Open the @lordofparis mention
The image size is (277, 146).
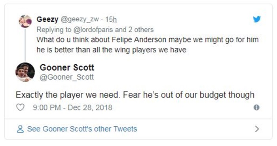pos(93,30)
